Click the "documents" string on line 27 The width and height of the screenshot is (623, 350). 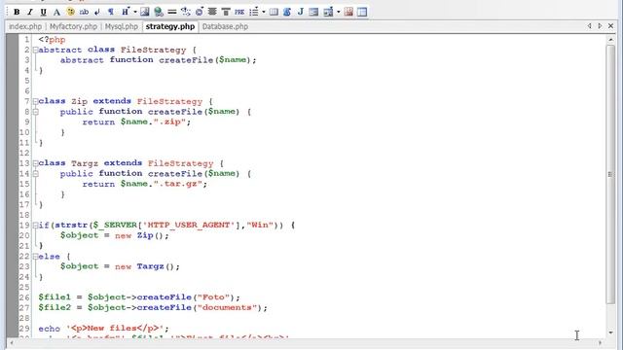tap(227, 308)
